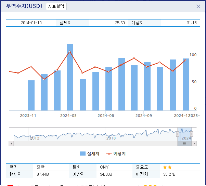Viewport: 206px width, 186px height.
Task: Click the 현재치 value 97.44B
Action: pos(43,174)
